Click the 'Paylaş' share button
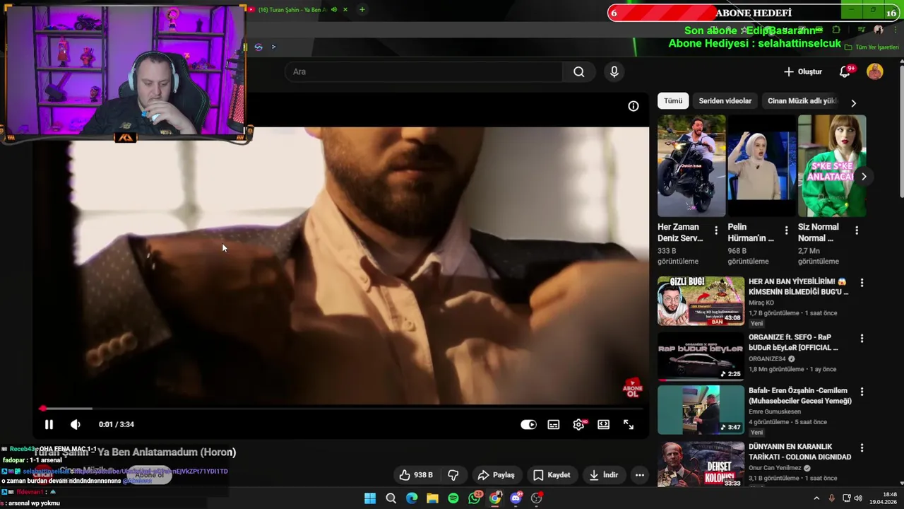The width and height of the screenshot is (904, 509). [496, 475]
